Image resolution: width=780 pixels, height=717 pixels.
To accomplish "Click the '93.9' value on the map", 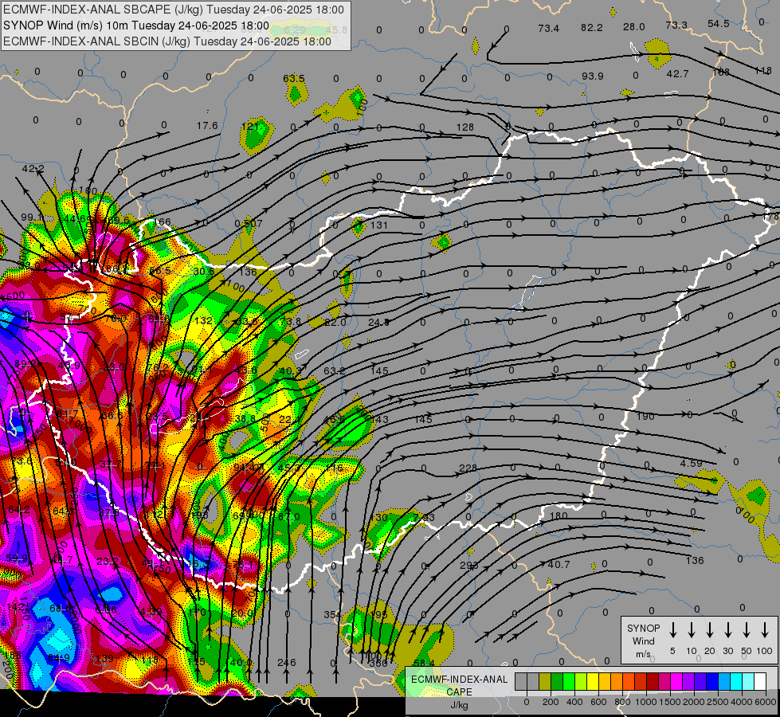I will [593, 76].
